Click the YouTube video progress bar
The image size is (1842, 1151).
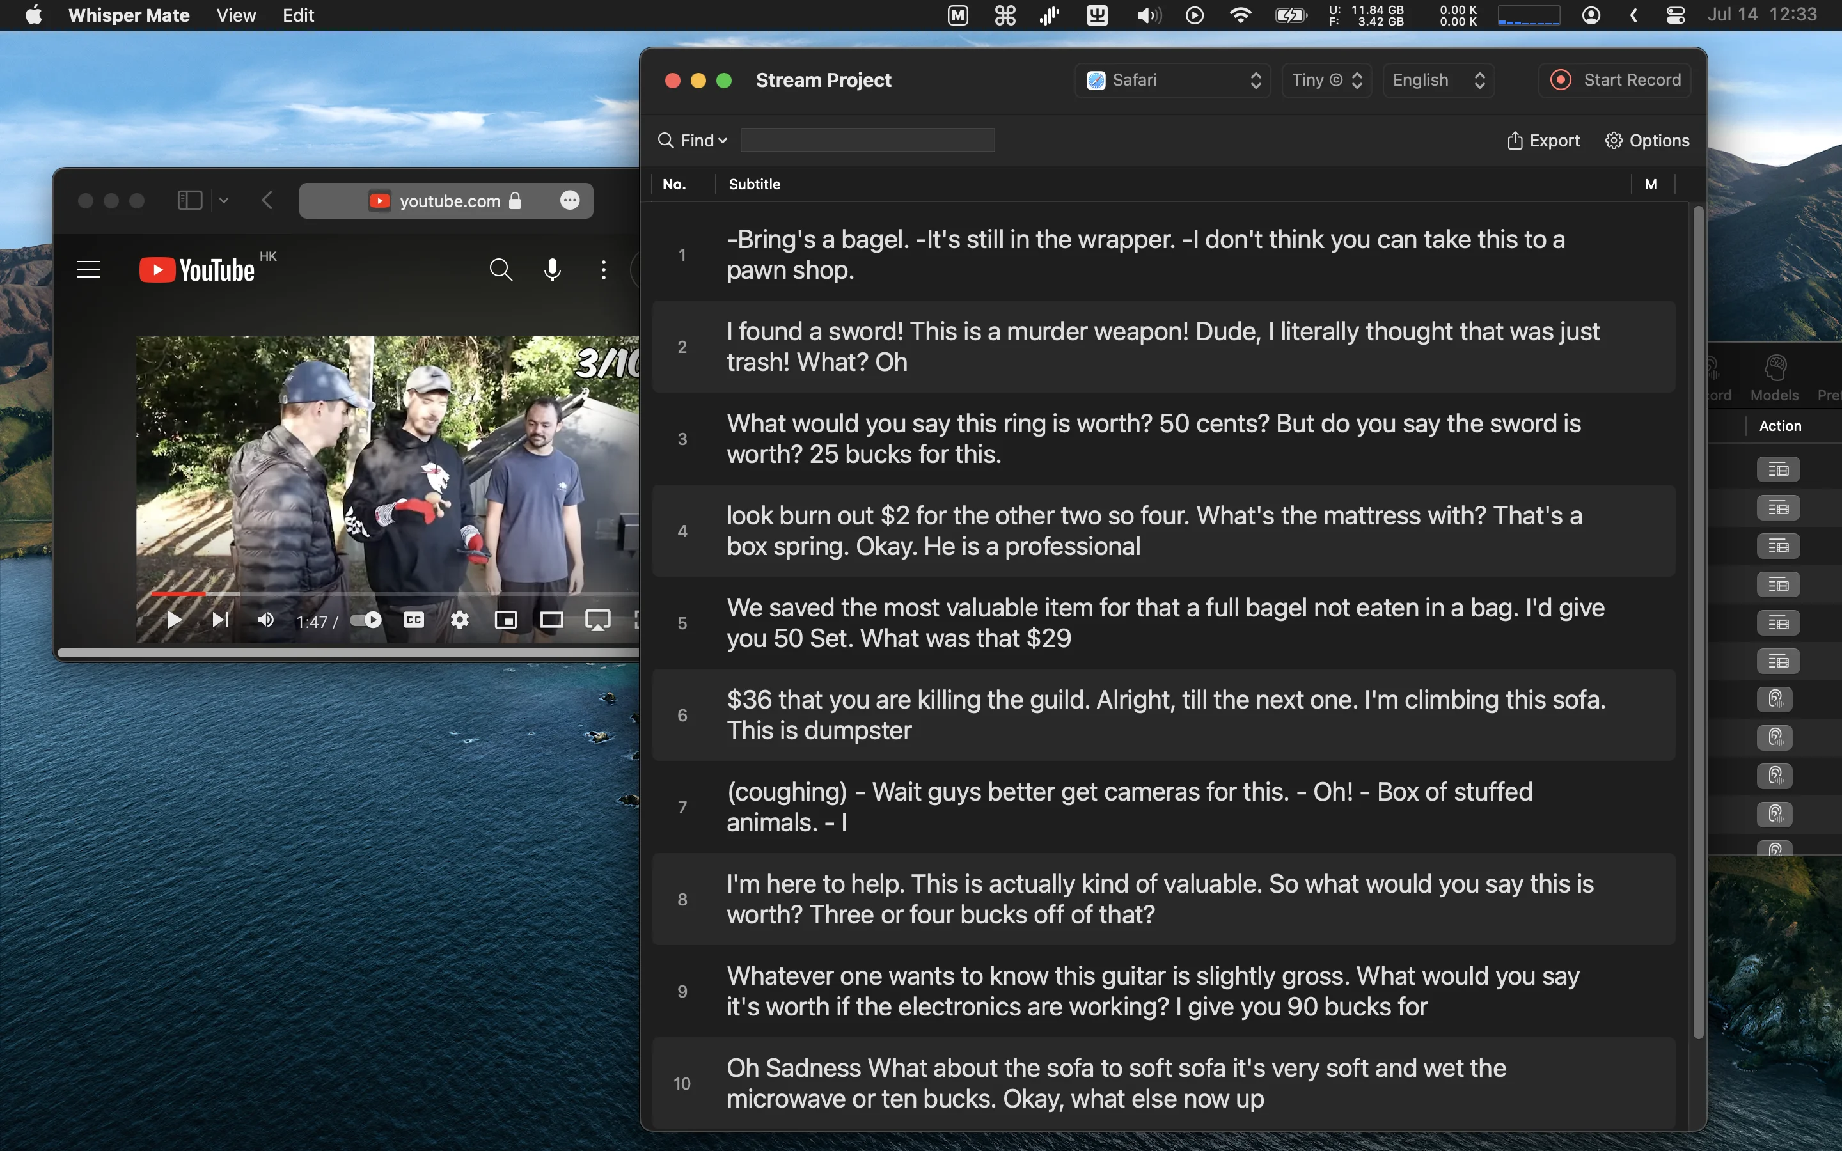pos(394,593)
